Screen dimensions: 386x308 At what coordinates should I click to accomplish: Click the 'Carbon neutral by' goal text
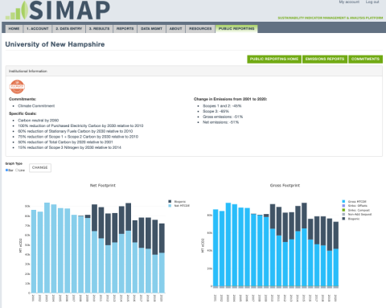pos(39,121)
